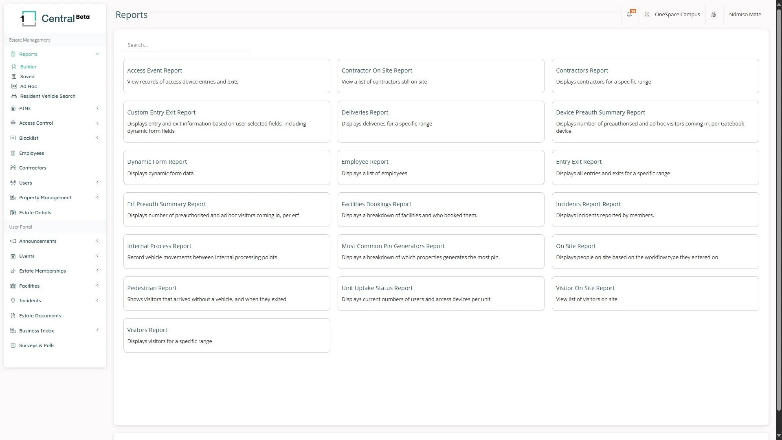Focus the reports Search field

[x=187, y=45]
